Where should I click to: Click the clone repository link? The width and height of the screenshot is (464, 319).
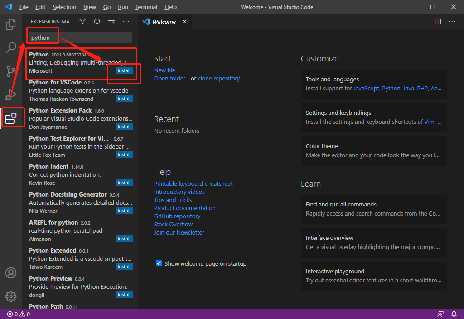click(x=221, y=78)
